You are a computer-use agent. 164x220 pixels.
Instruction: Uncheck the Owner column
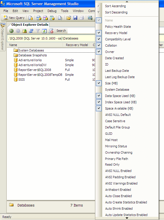[99, 51]
